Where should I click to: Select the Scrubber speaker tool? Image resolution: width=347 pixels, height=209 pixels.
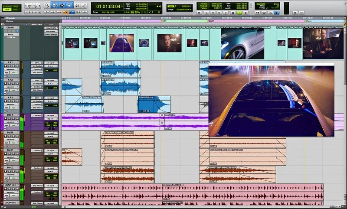(77, 6)
